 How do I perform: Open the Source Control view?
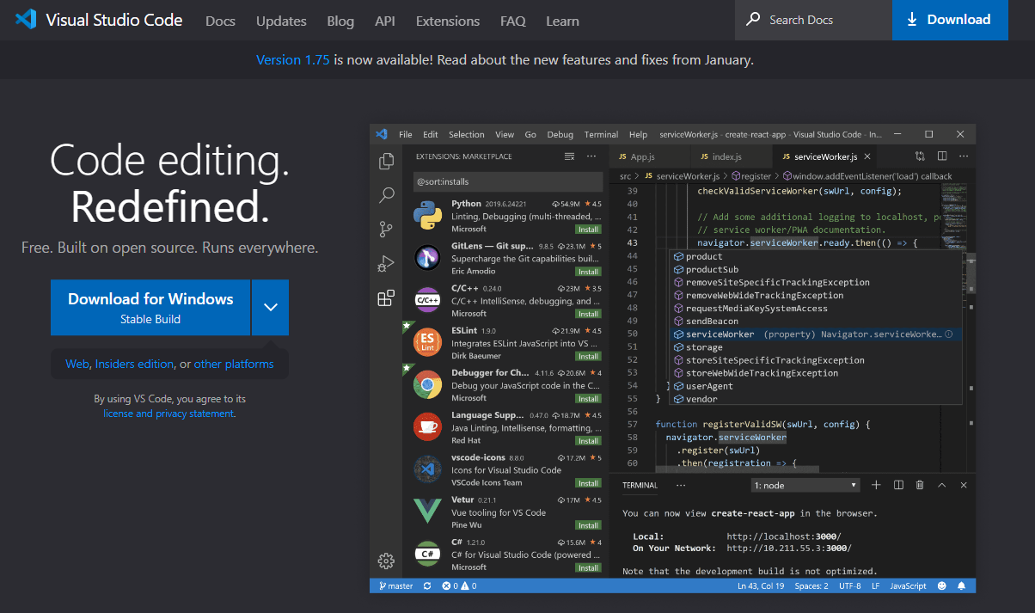(386, 228)
